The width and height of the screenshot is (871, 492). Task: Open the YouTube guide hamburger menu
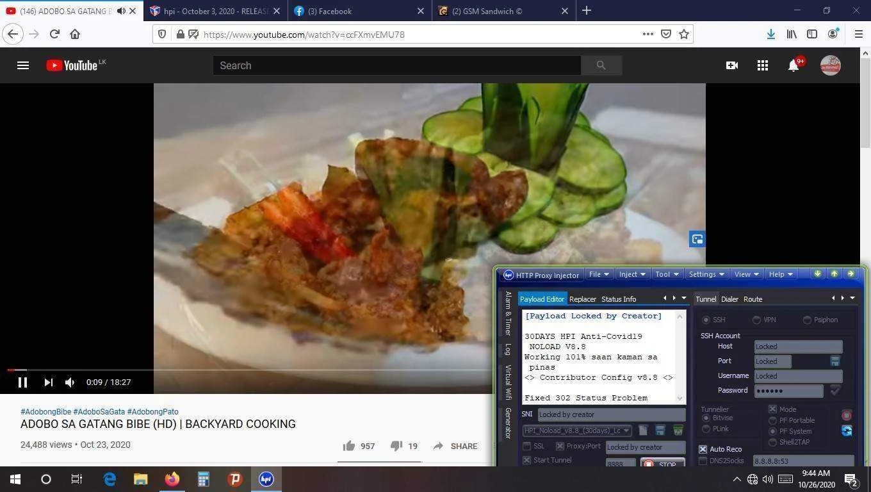coord(23,65)
